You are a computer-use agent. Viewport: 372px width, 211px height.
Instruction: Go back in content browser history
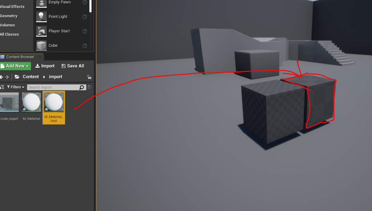pyautogui.click(x=2, y=77)
